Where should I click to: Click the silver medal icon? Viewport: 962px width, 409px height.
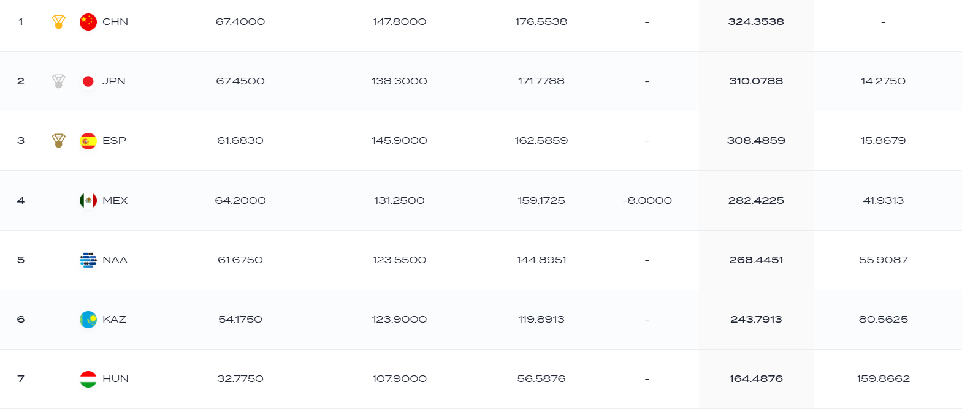pos(59,81)
